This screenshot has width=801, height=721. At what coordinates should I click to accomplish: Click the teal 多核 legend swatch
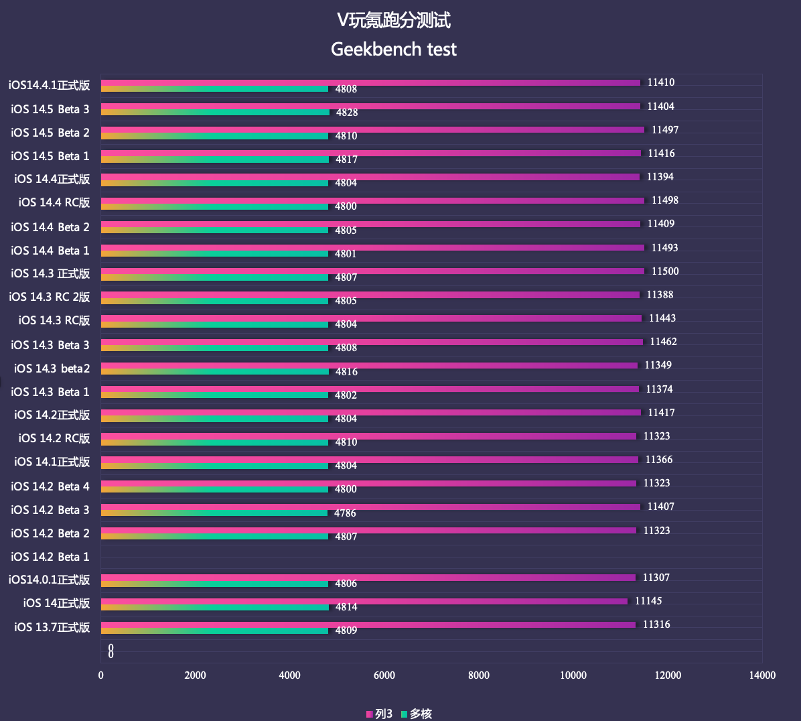point(404,714)
